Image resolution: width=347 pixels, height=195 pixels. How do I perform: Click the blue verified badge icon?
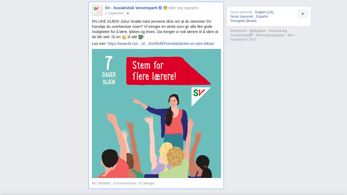point(160,8)
